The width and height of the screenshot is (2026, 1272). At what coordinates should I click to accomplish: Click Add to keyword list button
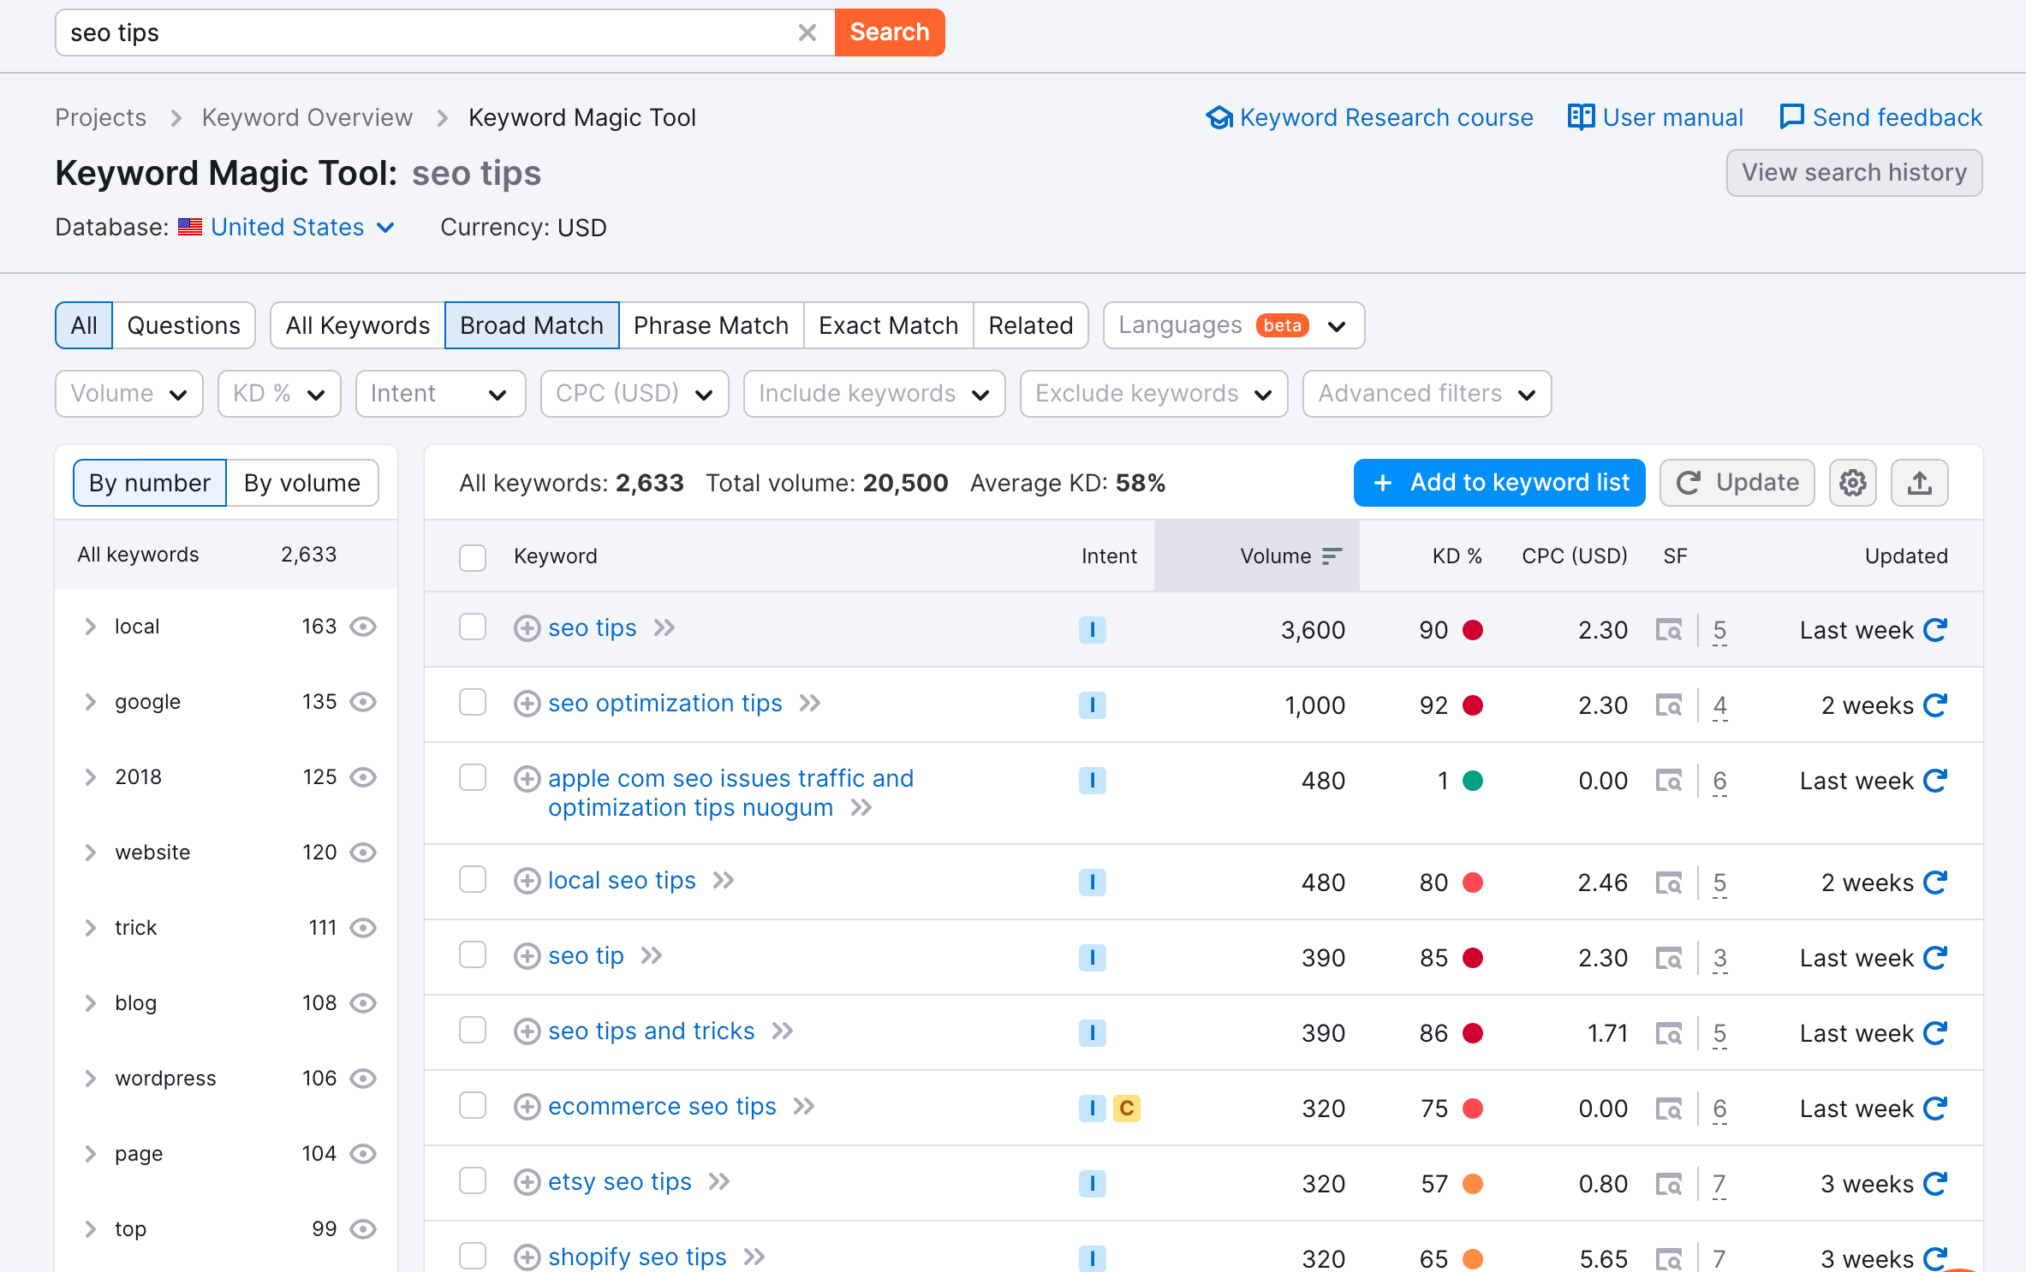1499,483
